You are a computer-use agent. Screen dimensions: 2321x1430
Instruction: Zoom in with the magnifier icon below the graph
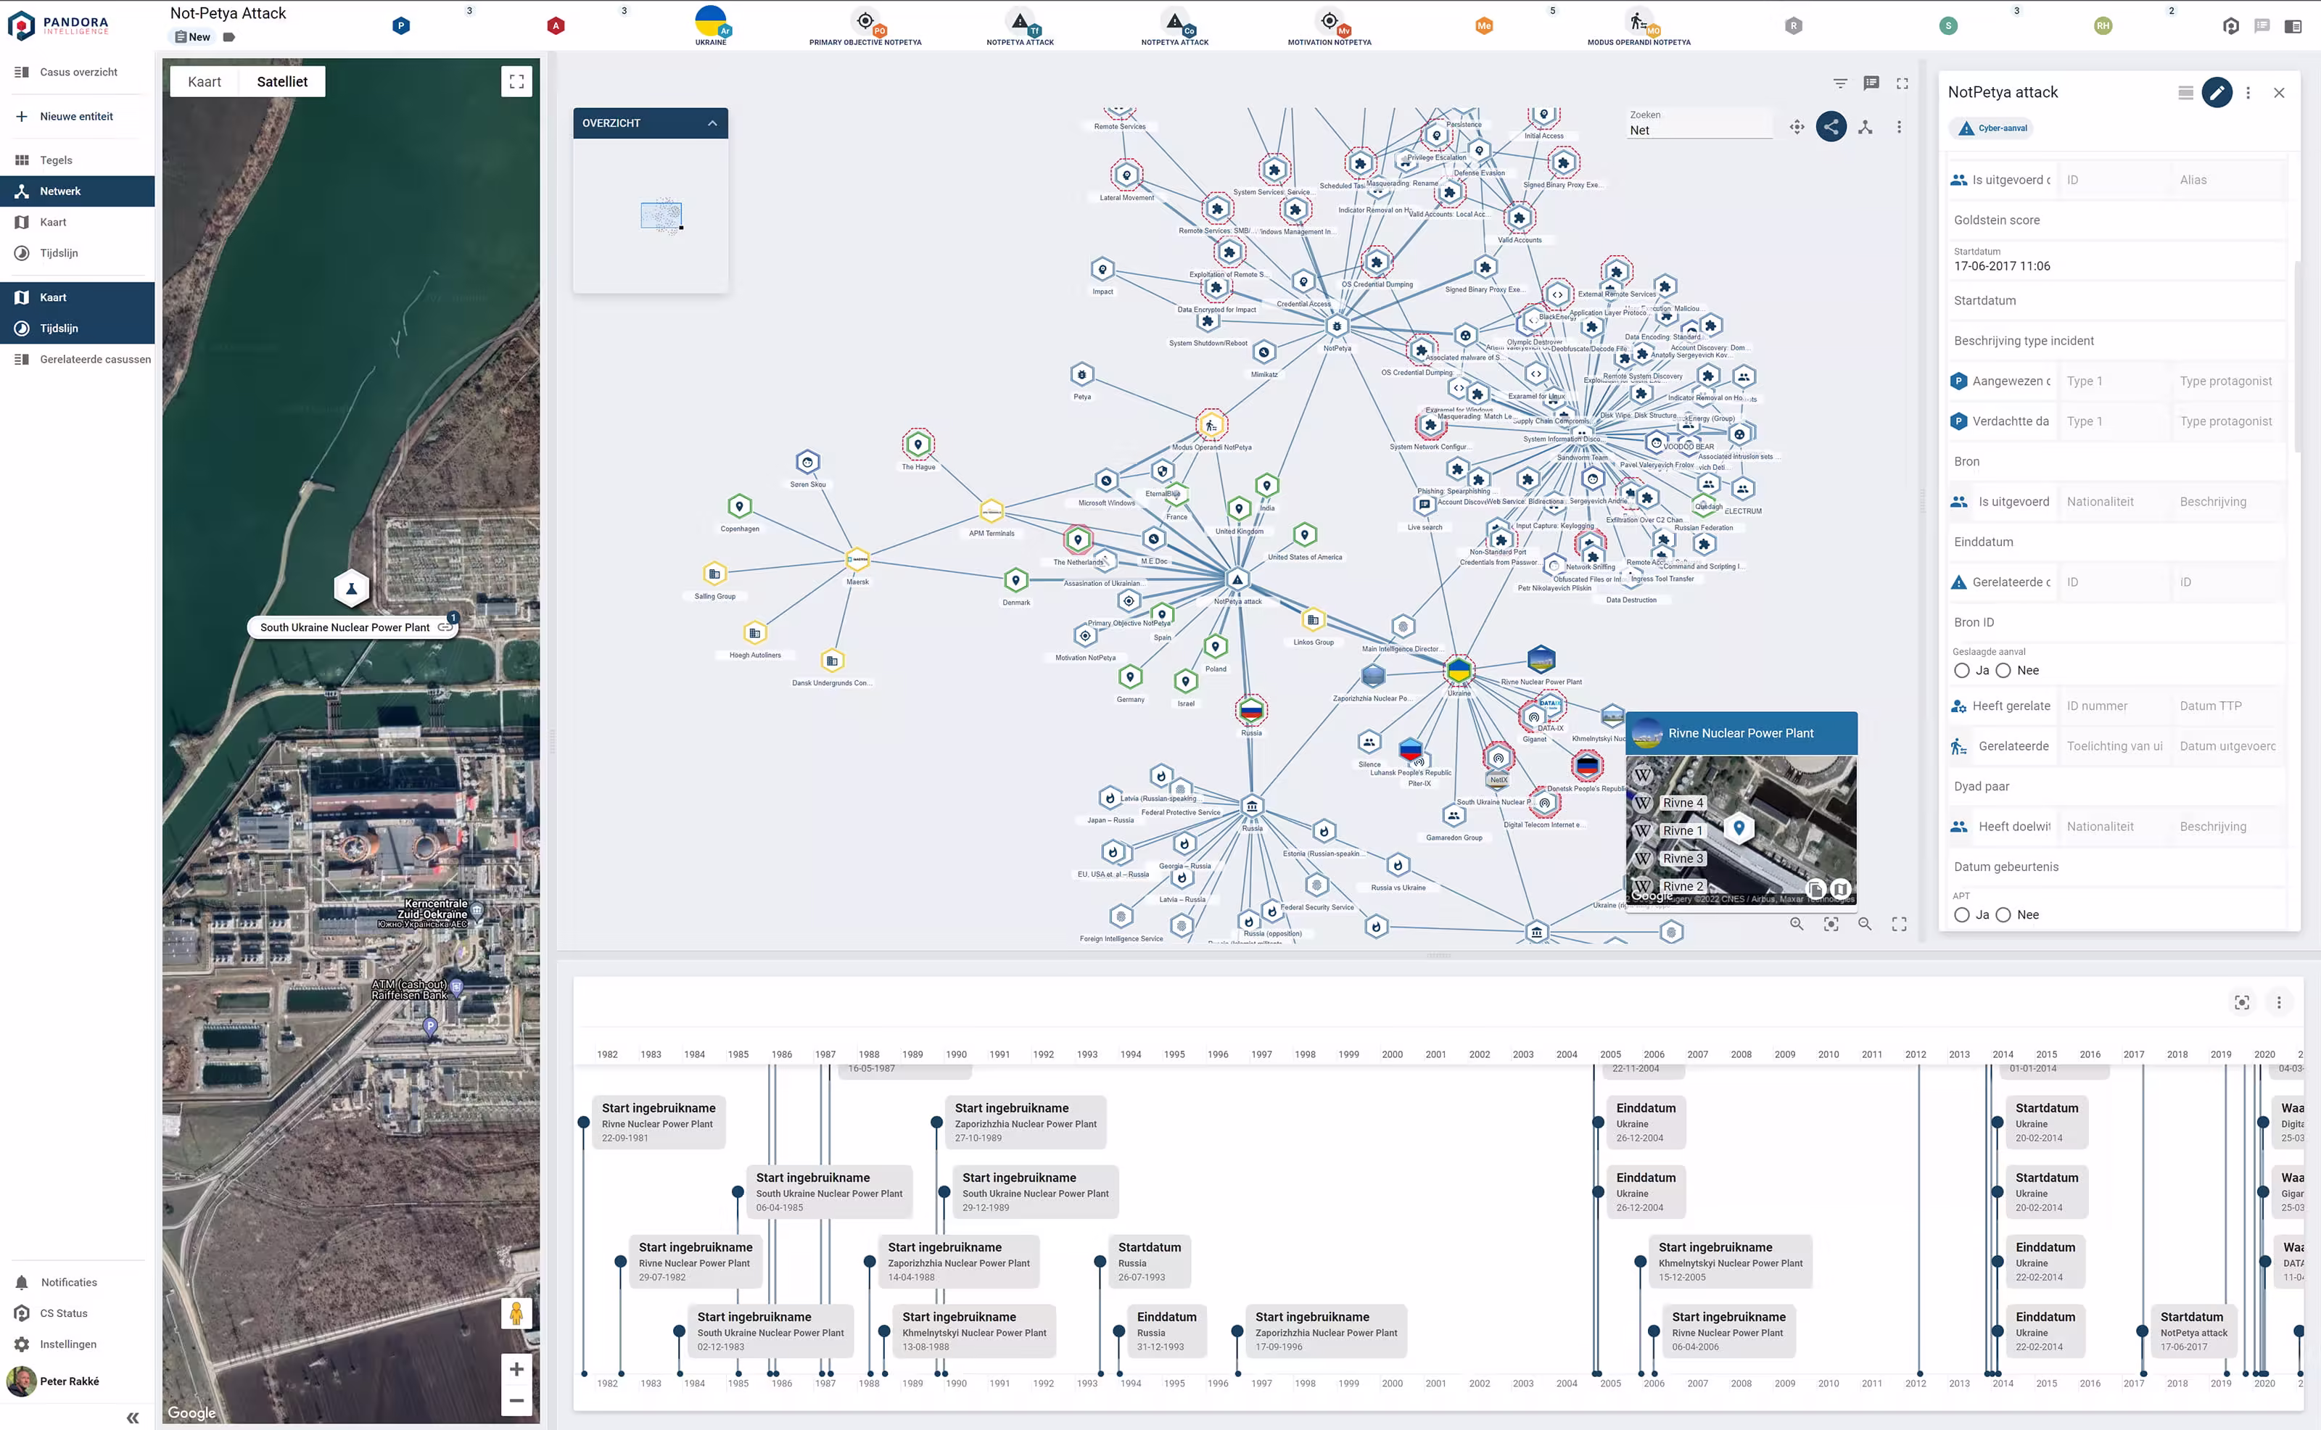point(1796,924)
